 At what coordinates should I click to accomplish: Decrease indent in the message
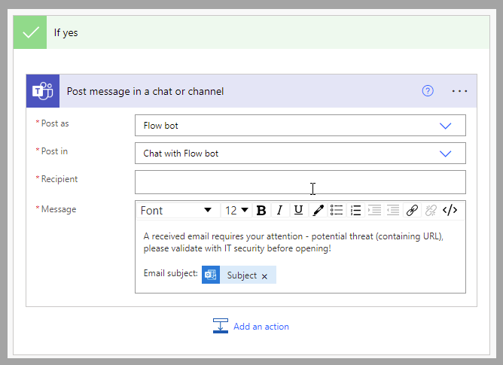pyautogui.click(x=393, y=211)
